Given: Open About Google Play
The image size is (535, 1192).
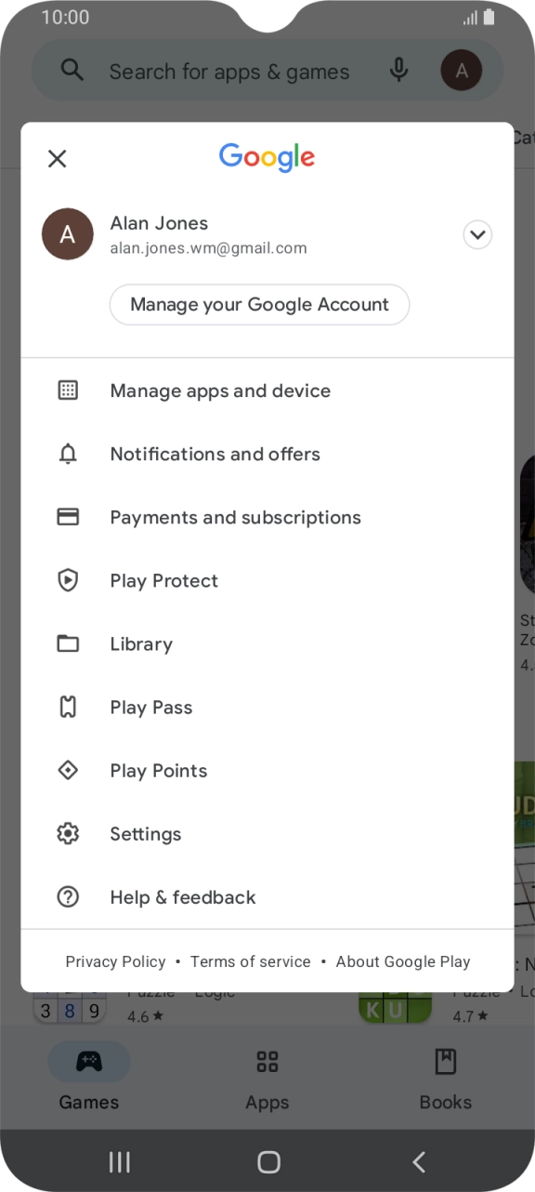Looking at the screenshot, I should coord(402,961).
